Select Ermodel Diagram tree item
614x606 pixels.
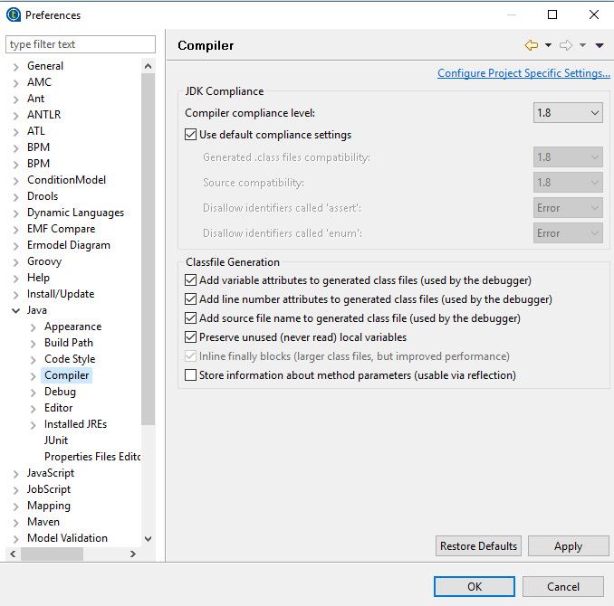(69, 245)
